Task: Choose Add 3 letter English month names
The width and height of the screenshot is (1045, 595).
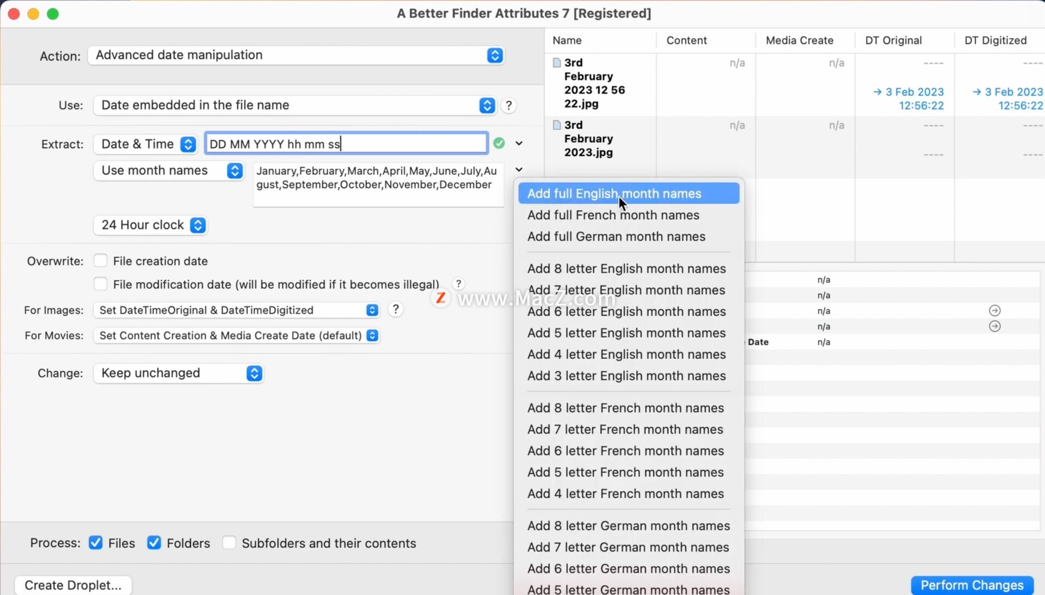Action: point(629,376)
